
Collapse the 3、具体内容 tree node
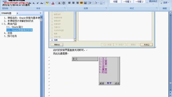tap(2, 24)
